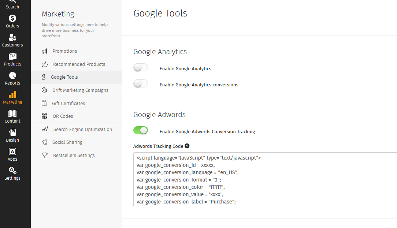Click the Google Analytics section heading
This screenshot has height=228, width=397.
point(160,52)
